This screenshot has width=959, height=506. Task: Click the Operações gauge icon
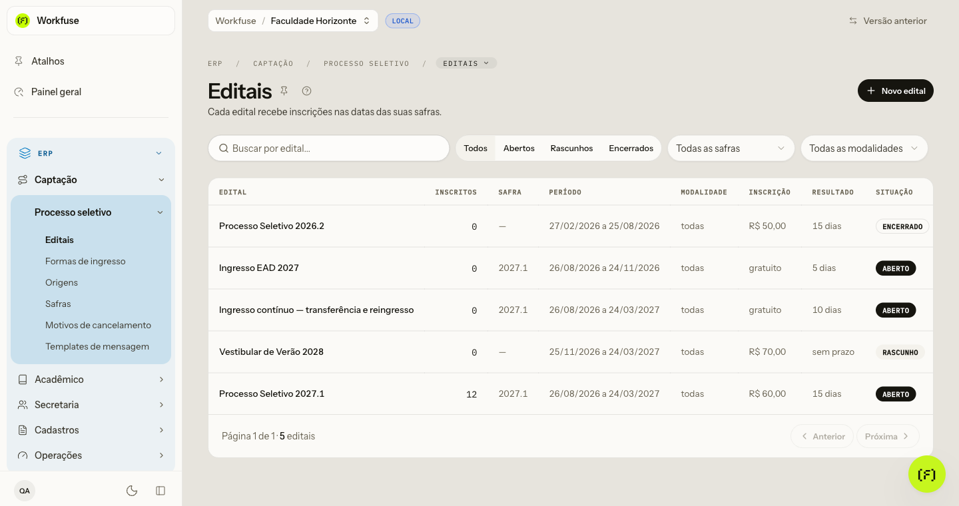click(23, 455)
